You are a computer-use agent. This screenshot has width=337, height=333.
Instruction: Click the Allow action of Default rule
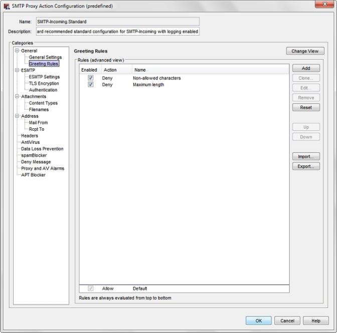click(x=108, y=288)
